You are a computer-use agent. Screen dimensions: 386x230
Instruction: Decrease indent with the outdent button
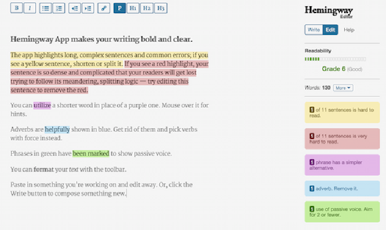(x=75, y=8)
